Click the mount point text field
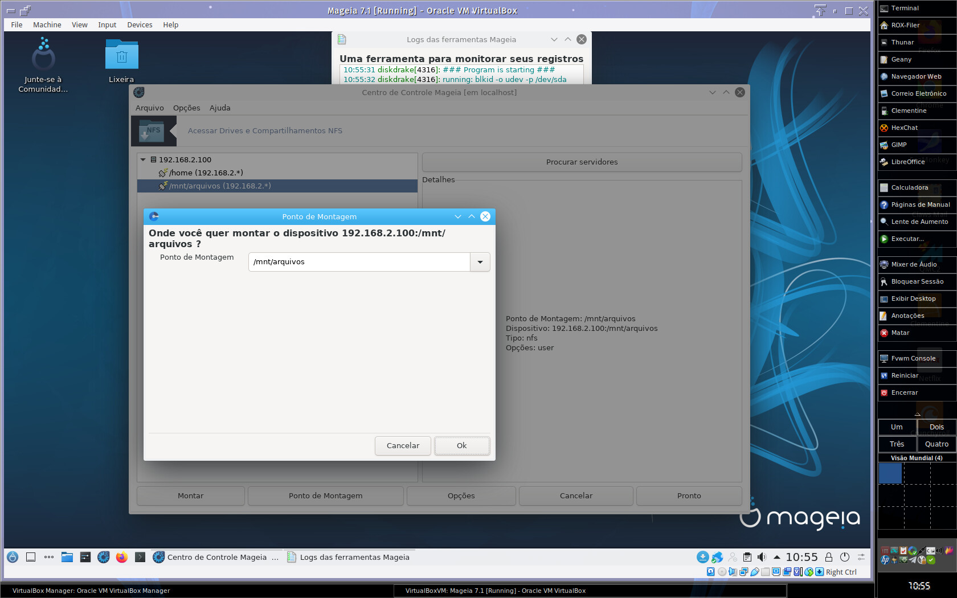The image size is (957, 598). [x=359, y=262]
